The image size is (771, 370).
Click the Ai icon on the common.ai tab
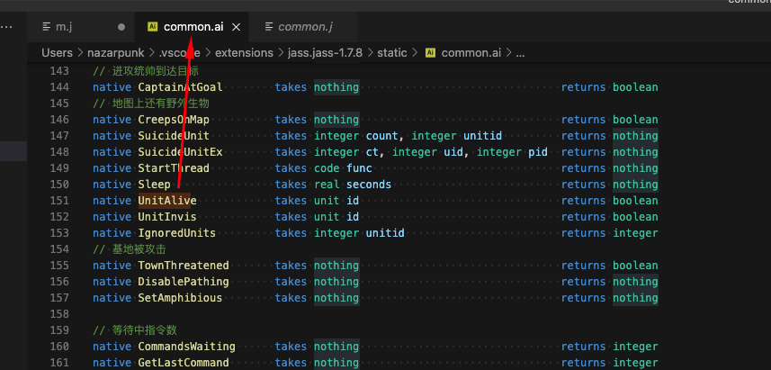coord(152,27)
